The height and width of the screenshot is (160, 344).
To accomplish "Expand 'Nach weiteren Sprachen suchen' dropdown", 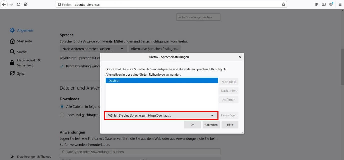I will (93, 49).
